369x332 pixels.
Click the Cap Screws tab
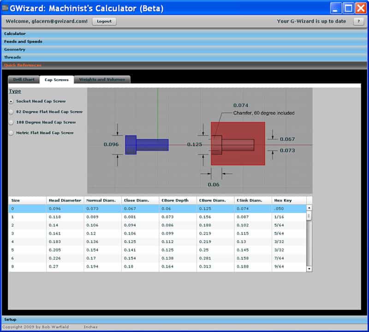pos(56,79)
